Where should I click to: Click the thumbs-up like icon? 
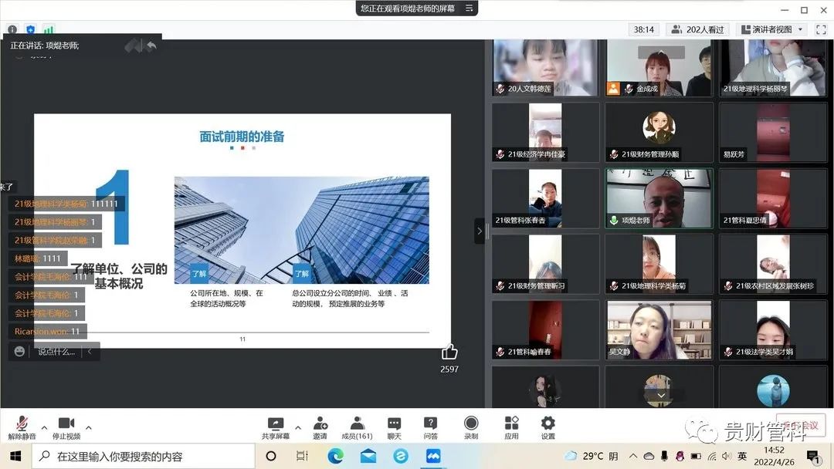(x=449, y=353)
